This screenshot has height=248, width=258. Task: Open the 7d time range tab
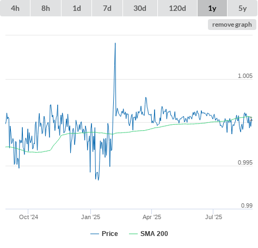(107, 8)
